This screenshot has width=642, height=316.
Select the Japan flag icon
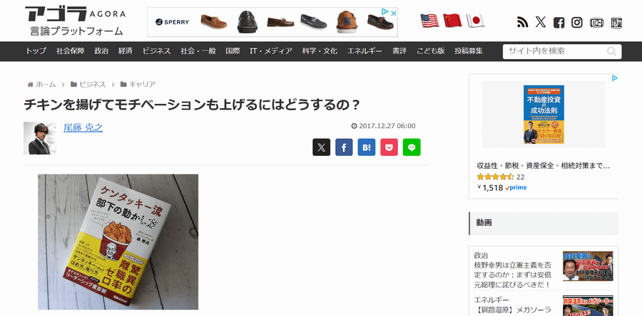point(475,21)
